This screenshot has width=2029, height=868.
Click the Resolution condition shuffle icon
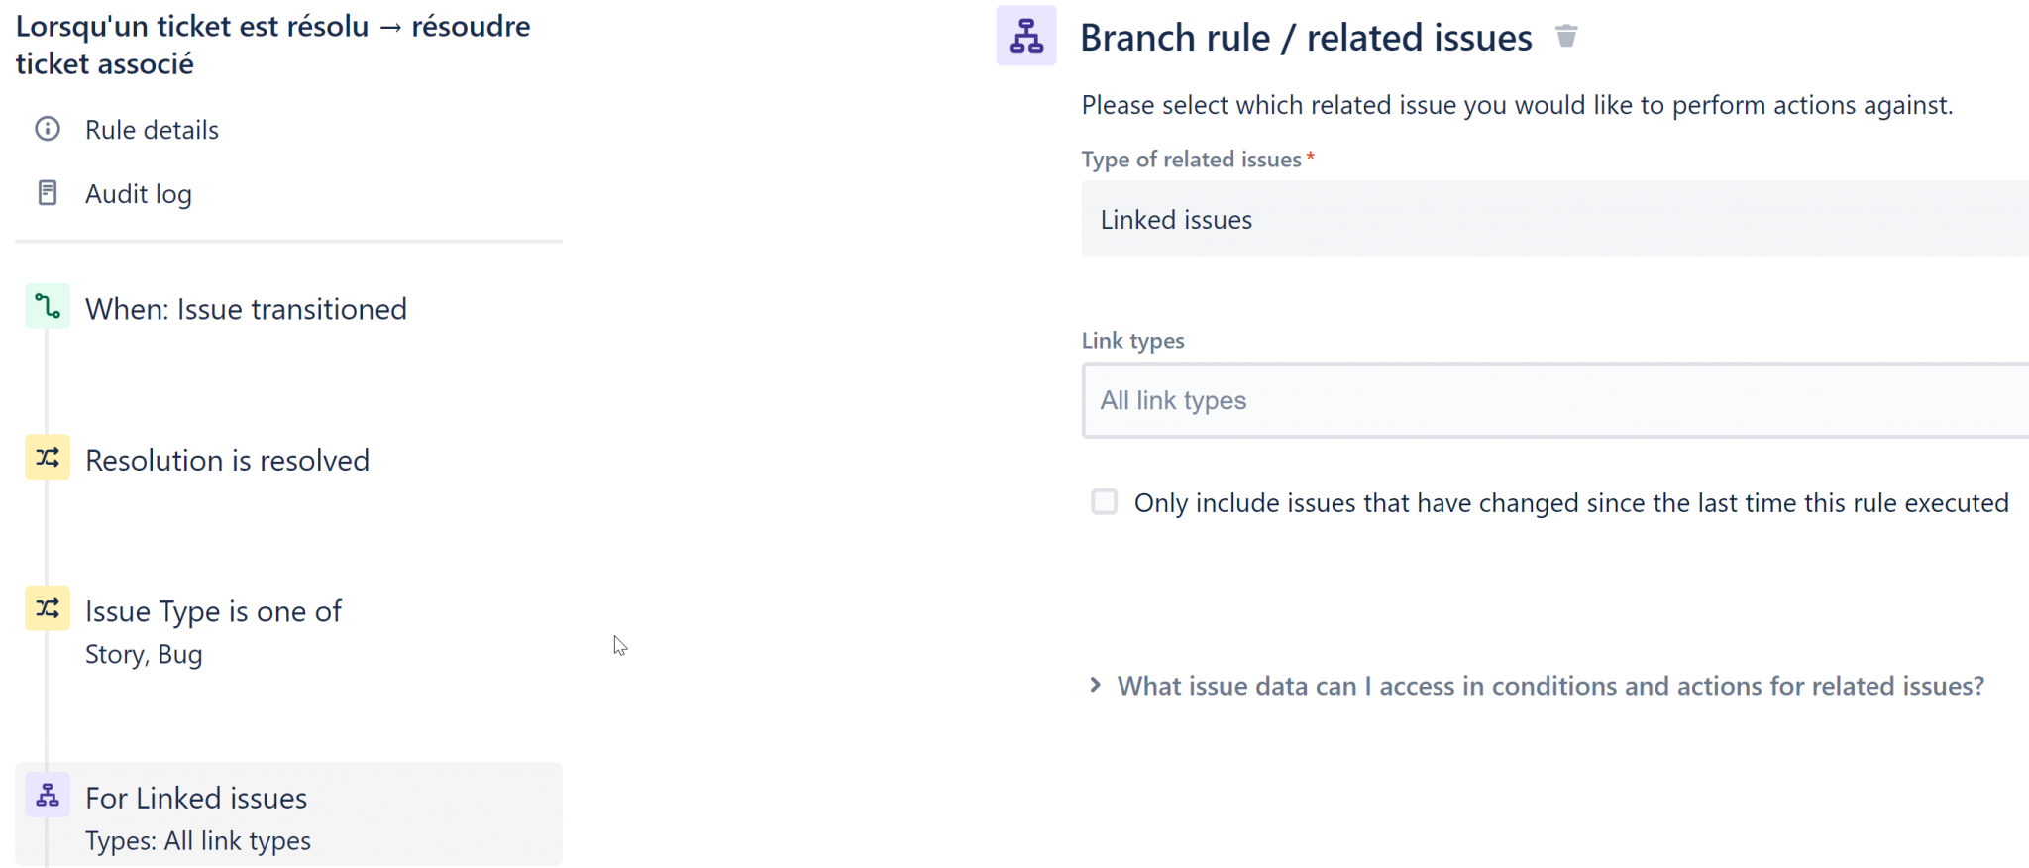tap(48, 458)
